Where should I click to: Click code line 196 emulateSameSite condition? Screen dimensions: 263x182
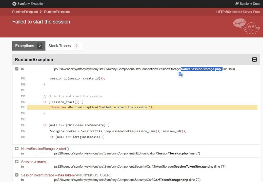pos(76,125)
